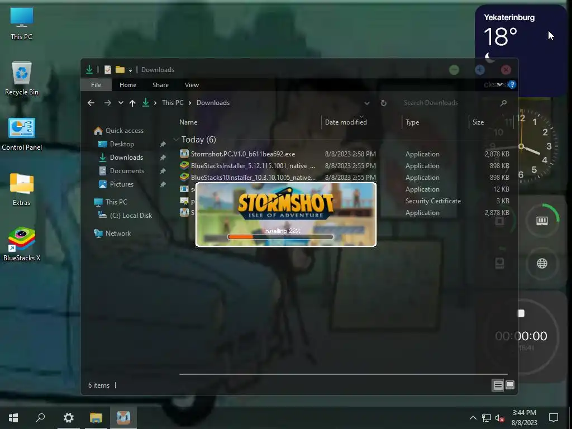Click the muted volume tray icon

click(499, 418)
